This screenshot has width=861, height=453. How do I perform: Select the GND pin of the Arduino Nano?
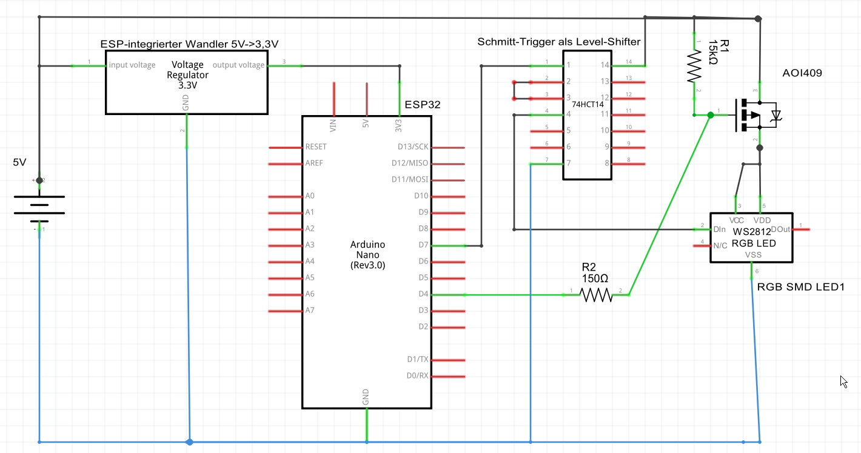[366, 425]
